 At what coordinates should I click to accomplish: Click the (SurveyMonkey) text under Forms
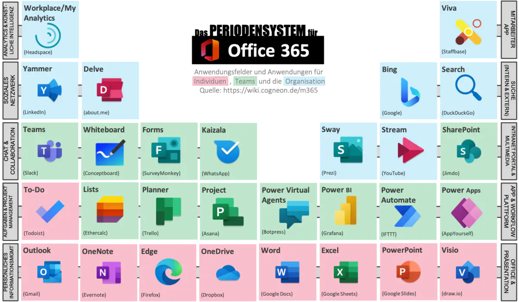[x=161, y=173]
